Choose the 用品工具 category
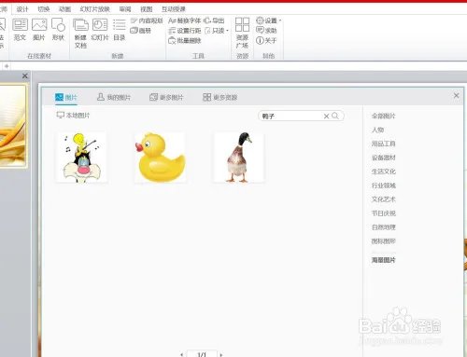The image size is (467, 357). coord(384,144)
